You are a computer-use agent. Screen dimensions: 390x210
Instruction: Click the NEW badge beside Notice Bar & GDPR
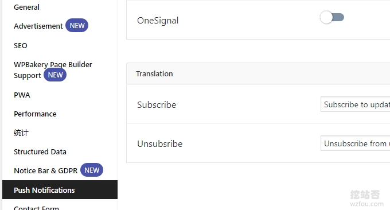click(92, 170)
